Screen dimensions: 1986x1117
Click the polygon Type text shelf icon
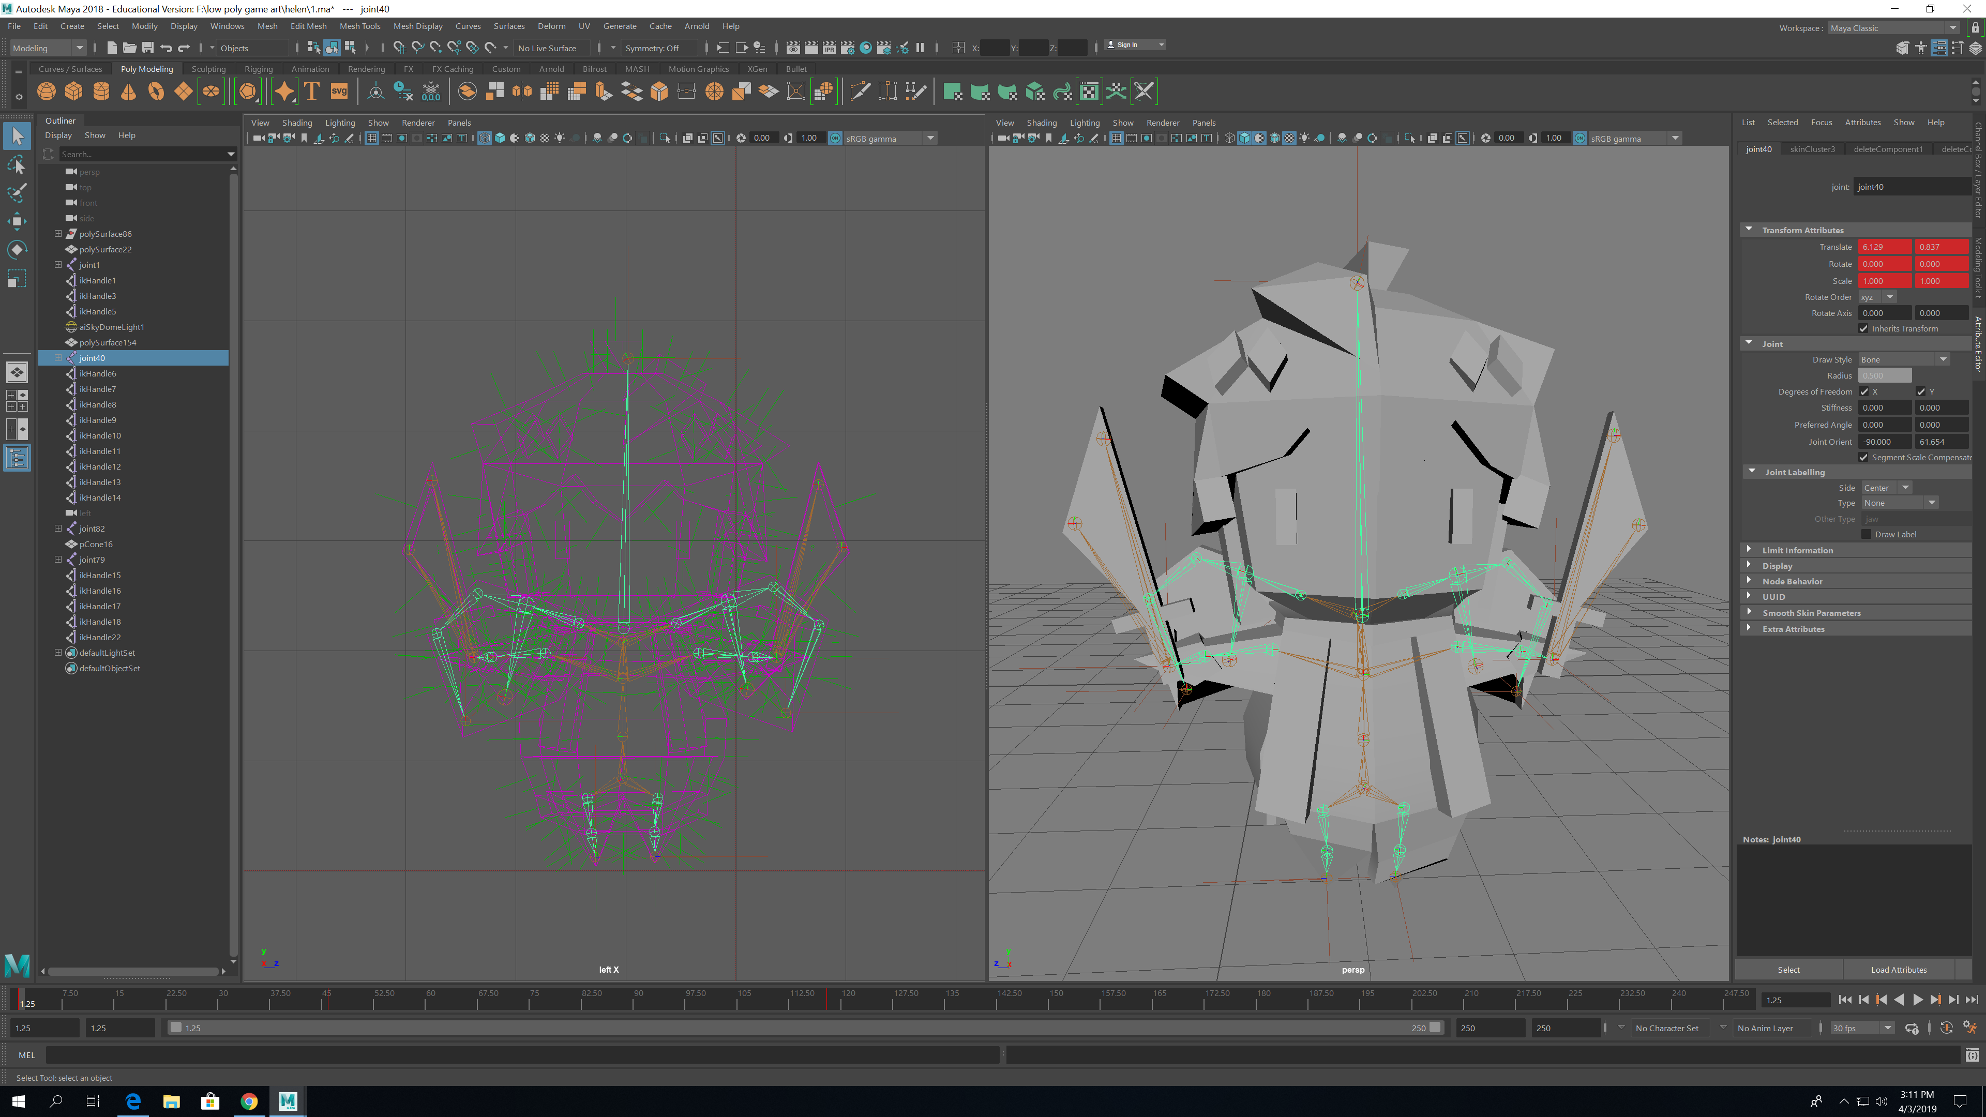pyautogui.click(x=312, y=92)
